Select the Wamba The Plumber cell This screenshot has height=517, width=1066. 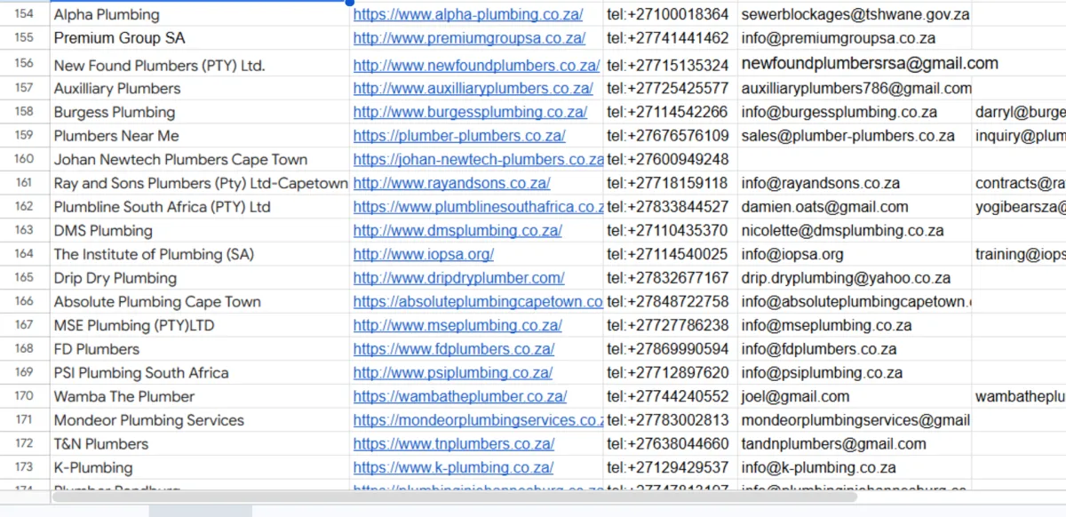[200, 397]
